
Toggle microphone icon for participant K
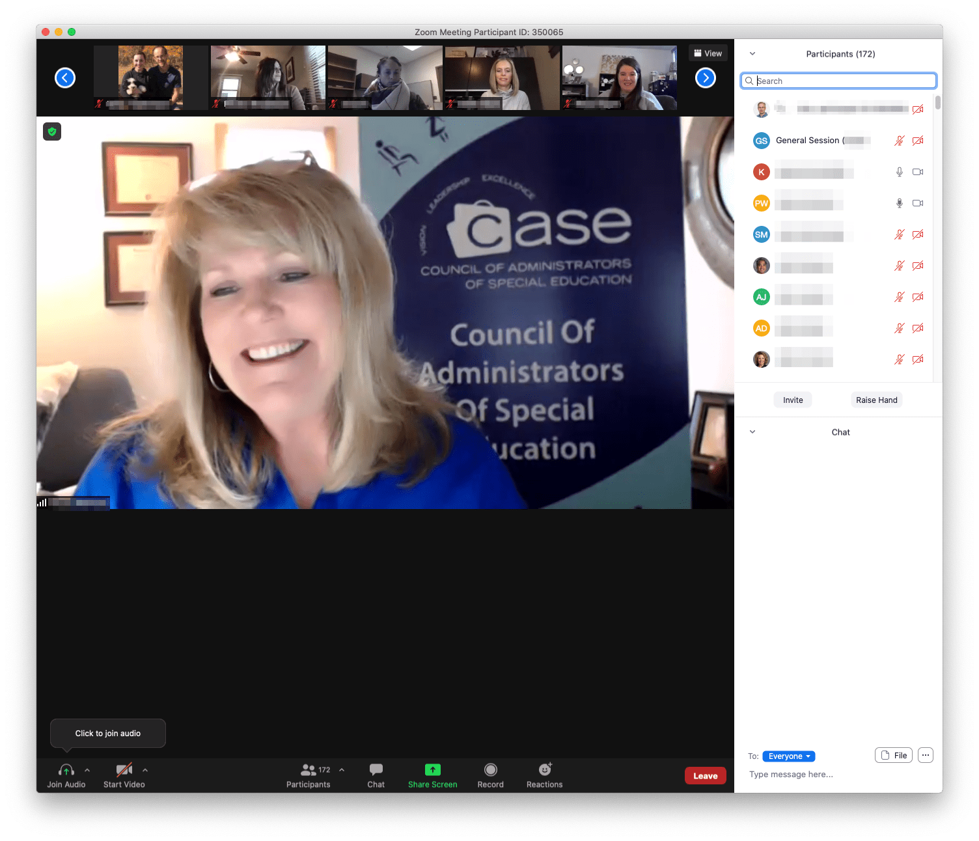[x=900, y=172]
